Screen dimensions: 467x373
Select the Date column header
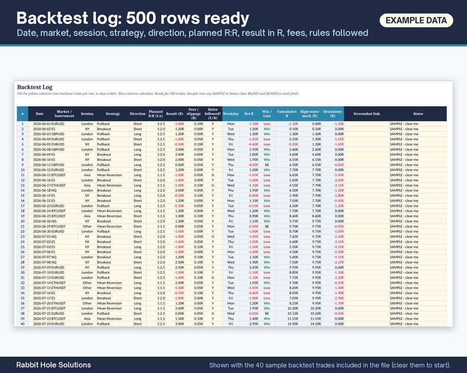[x=39, y=113]
